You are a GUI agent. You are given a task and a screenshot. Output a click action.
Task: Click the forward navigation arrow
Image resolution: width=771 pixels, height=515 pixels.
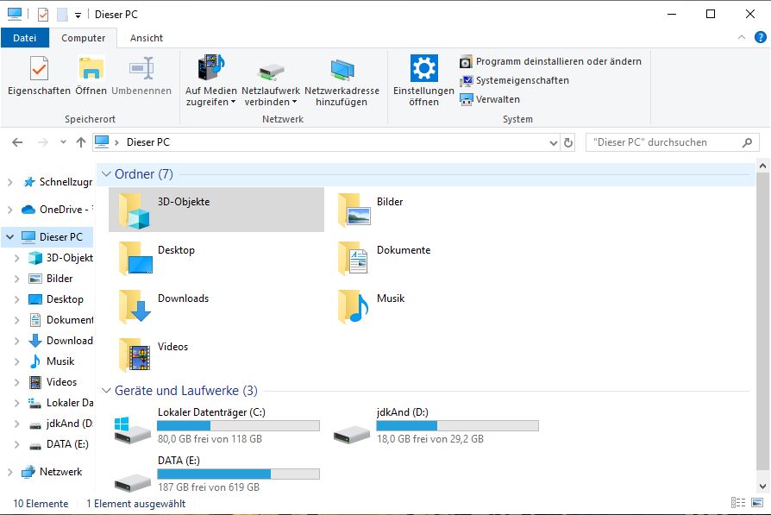(43, 142)
